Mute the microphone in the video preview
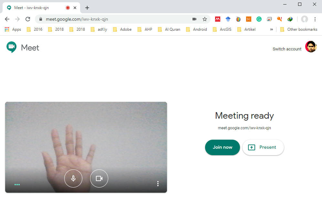Screen dimensions: 322x204 [x=73, y=178]
